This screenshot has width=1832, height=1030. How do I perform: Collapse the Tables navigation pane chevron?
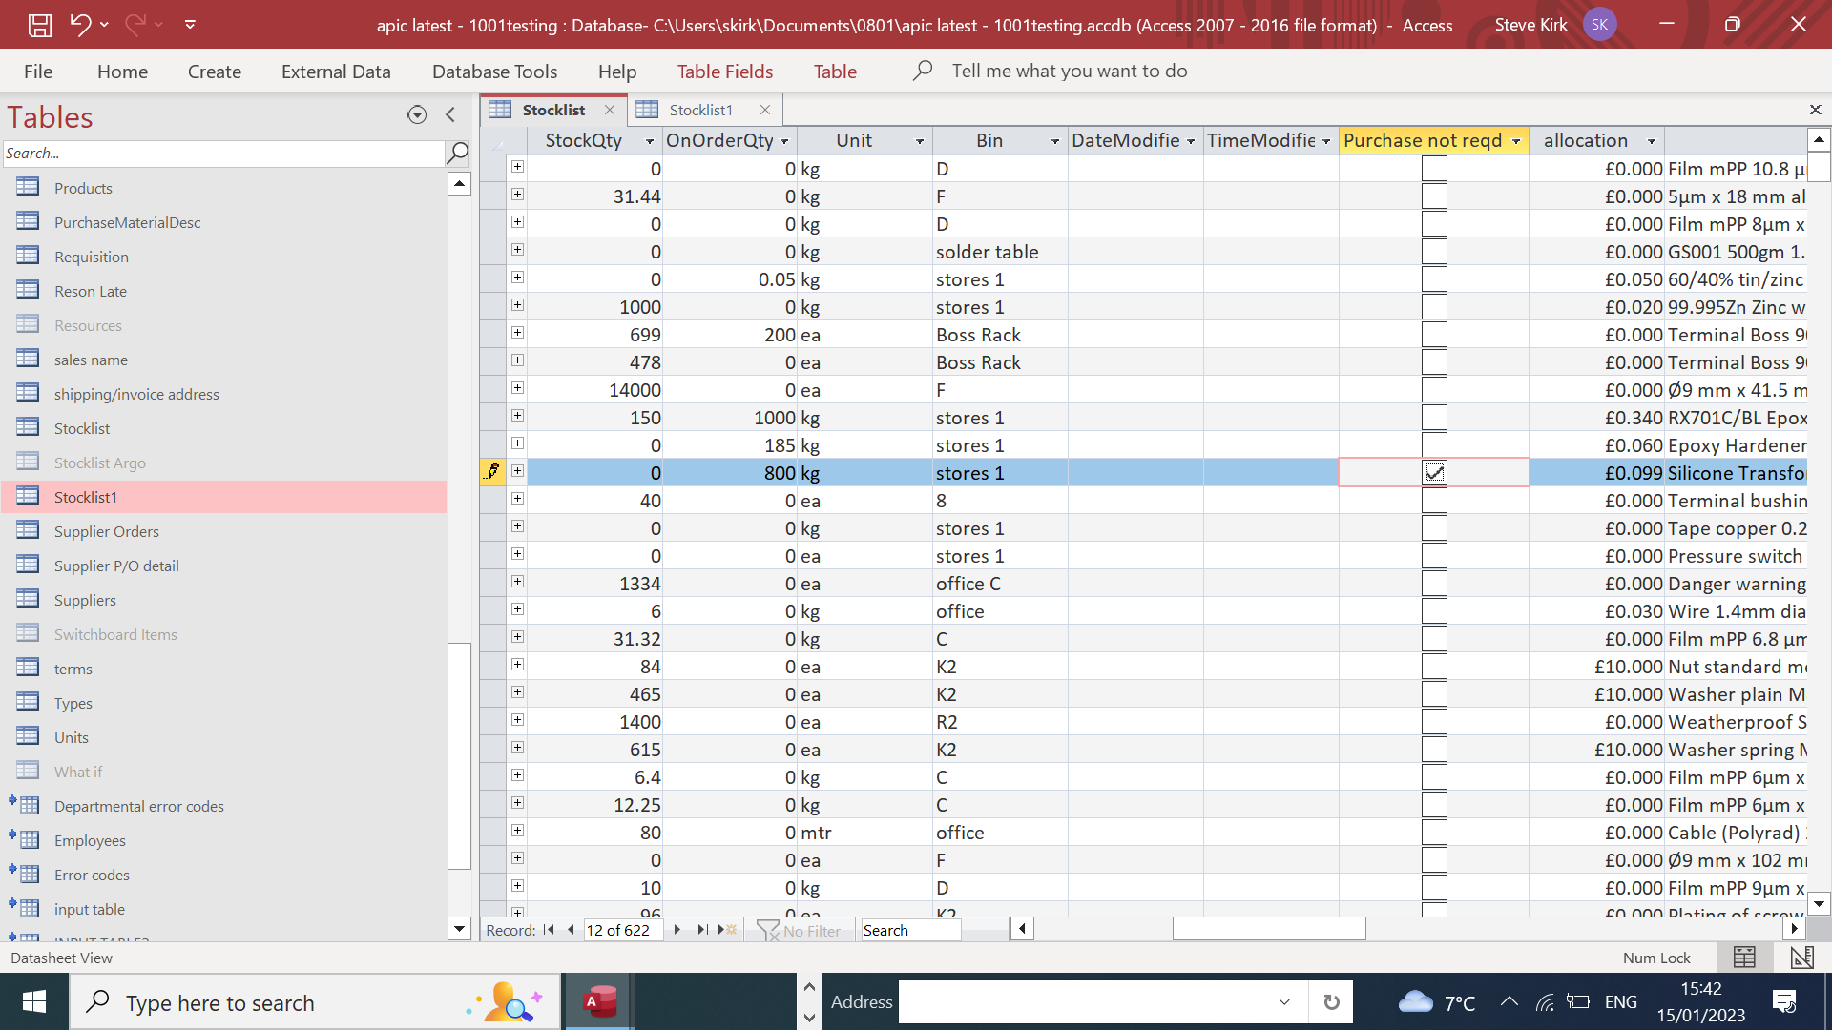tap(450, 115)
